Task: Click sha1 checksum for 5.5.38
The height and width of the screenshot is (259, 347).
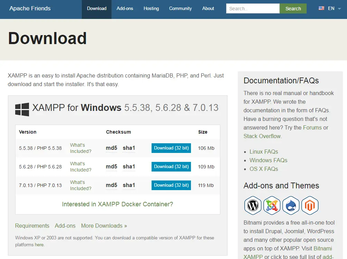Action: pos(129,148)
